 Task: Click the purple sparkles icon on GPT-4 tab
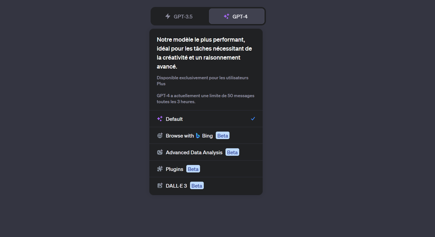226,16
